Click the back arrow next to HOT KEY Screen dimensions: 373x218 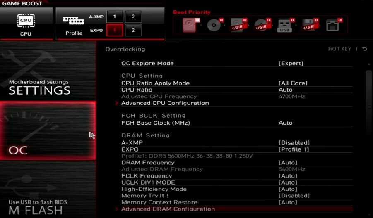(x=365, y=49)
